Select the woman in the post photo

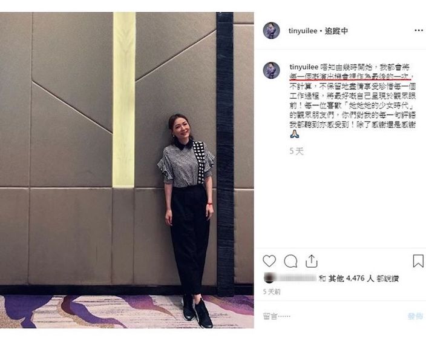pos(188,220)
